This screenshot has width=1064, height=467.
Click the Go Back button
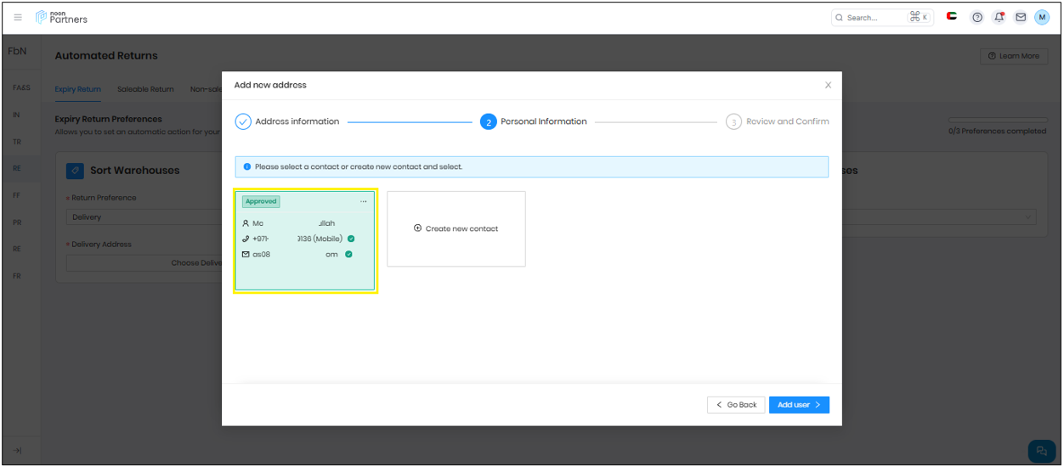click(736, 405)
